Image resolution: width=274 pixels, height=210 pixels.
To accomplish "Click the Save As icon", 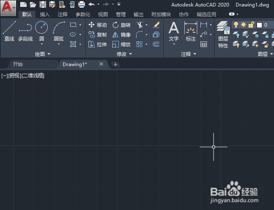I will coord(53,4).
